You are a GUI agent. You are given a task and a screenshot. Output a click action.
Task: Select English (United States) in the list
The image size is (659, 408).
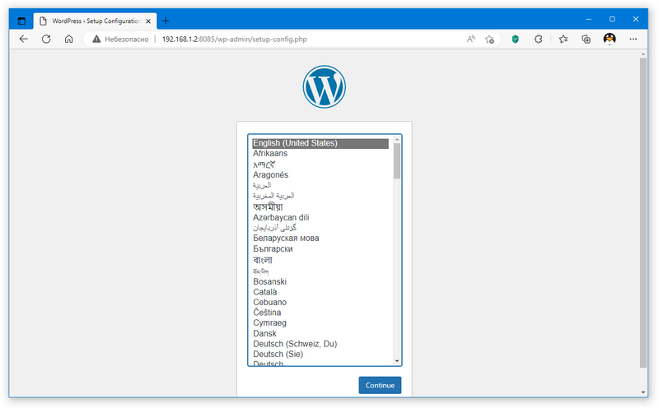click(320, 143)
